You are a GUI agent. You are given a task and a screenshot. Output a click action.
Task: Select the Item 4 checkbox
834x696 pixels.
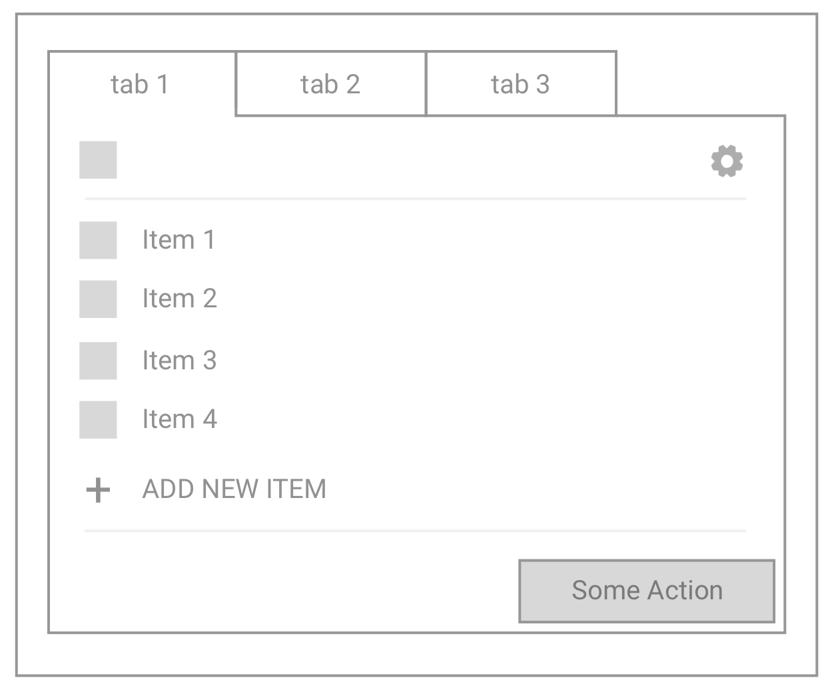pyautogui.click(x=98, y=419)
